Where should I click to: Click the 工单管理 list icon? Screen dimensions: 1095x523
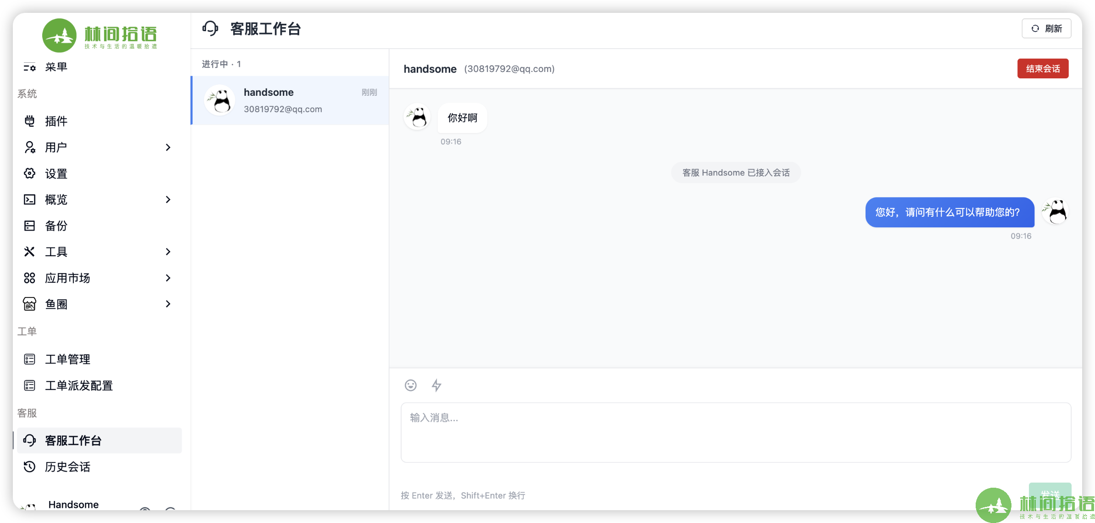tap(29, 359)
